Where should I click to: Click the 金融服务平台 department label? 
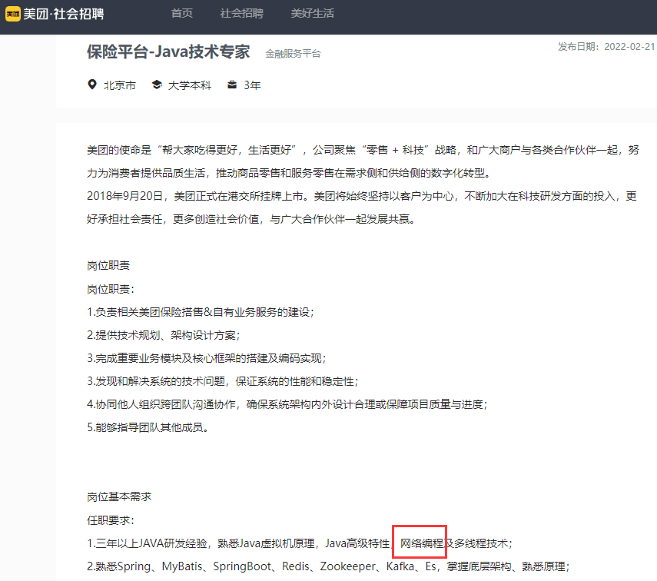[x=293, y=54]
